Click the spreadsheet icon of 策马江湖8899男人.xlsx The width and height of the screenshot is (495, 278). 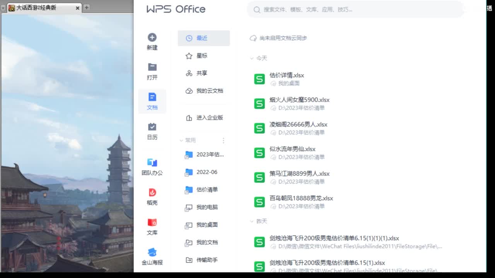[x=259, y=178]
